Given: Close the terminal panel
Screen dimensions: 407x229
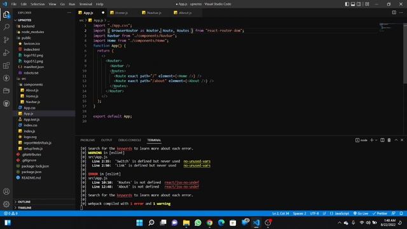Looking at the screenshot, I should pos(402,140).
